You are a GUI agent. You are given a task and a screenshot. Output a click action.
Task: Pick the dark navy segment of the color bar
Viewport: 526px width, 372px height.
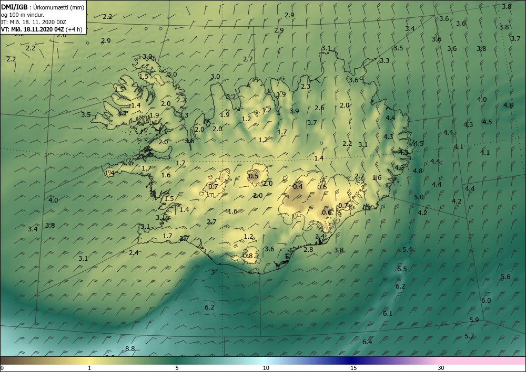coord(350,360)
